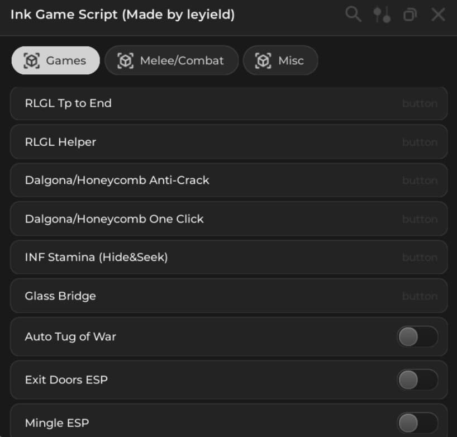Open the Misc tab
457x437 pixels.
(x=280, y=60)
